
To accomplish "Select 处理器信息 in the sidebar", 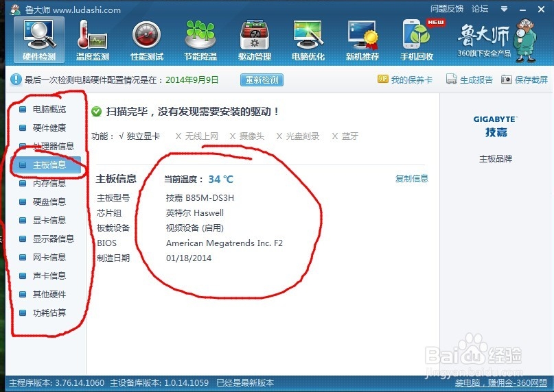I will click(x=53, y=146).
